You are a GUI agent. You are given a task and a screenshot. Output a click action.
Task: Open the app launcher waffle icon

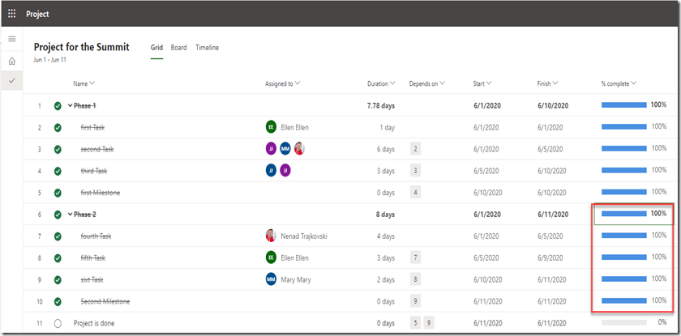(11, 13)
